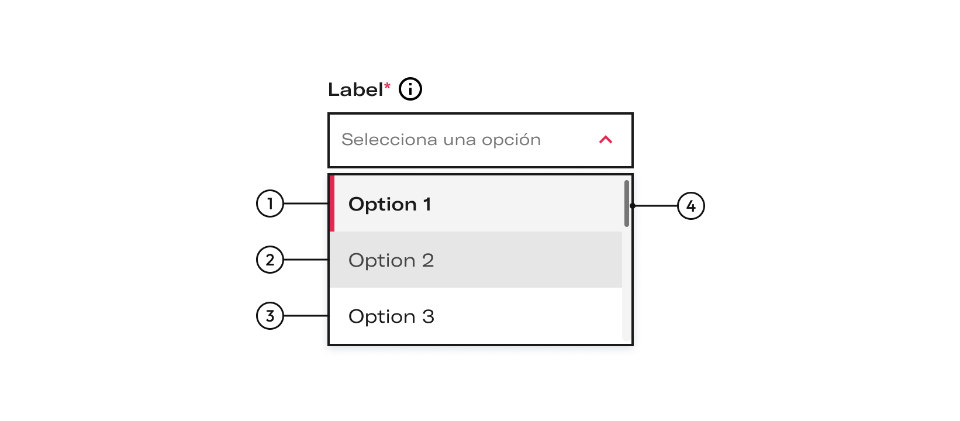
Task: Click the bold 'Label' field title
Action: (x=355, y=89)
